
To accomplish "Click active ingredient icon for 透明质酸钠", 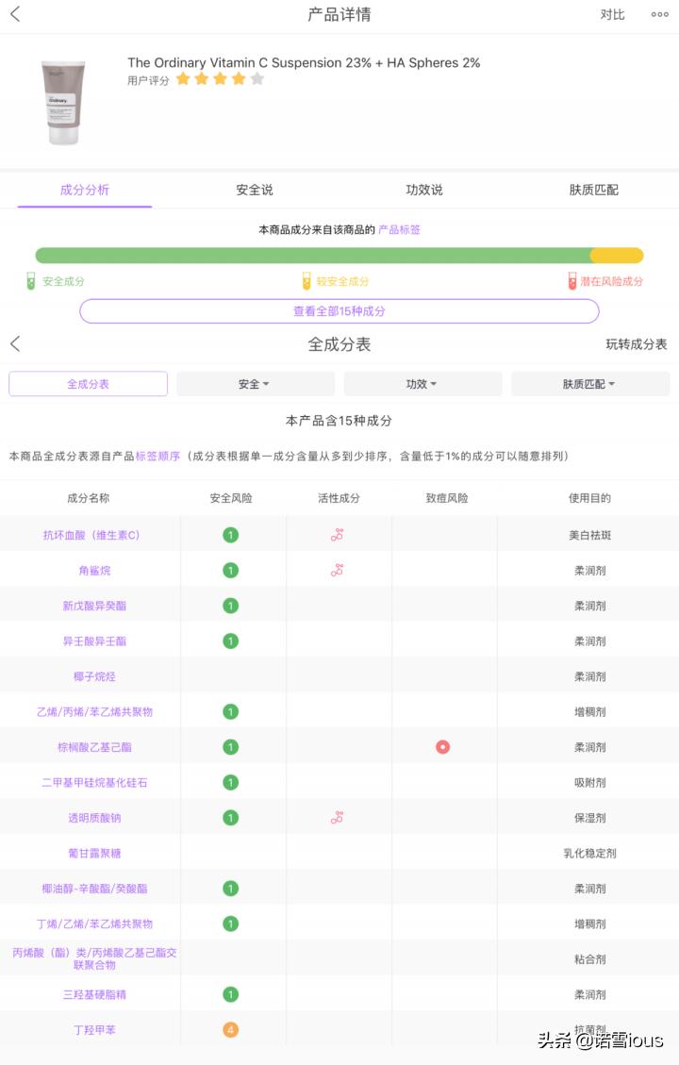I will (338, 818).
